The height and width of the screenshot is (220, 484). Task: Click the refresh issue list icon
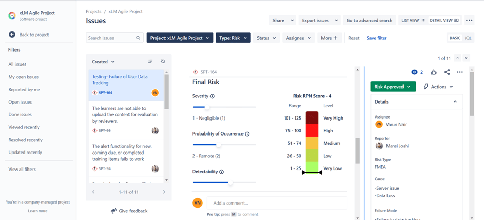(163, 62)
